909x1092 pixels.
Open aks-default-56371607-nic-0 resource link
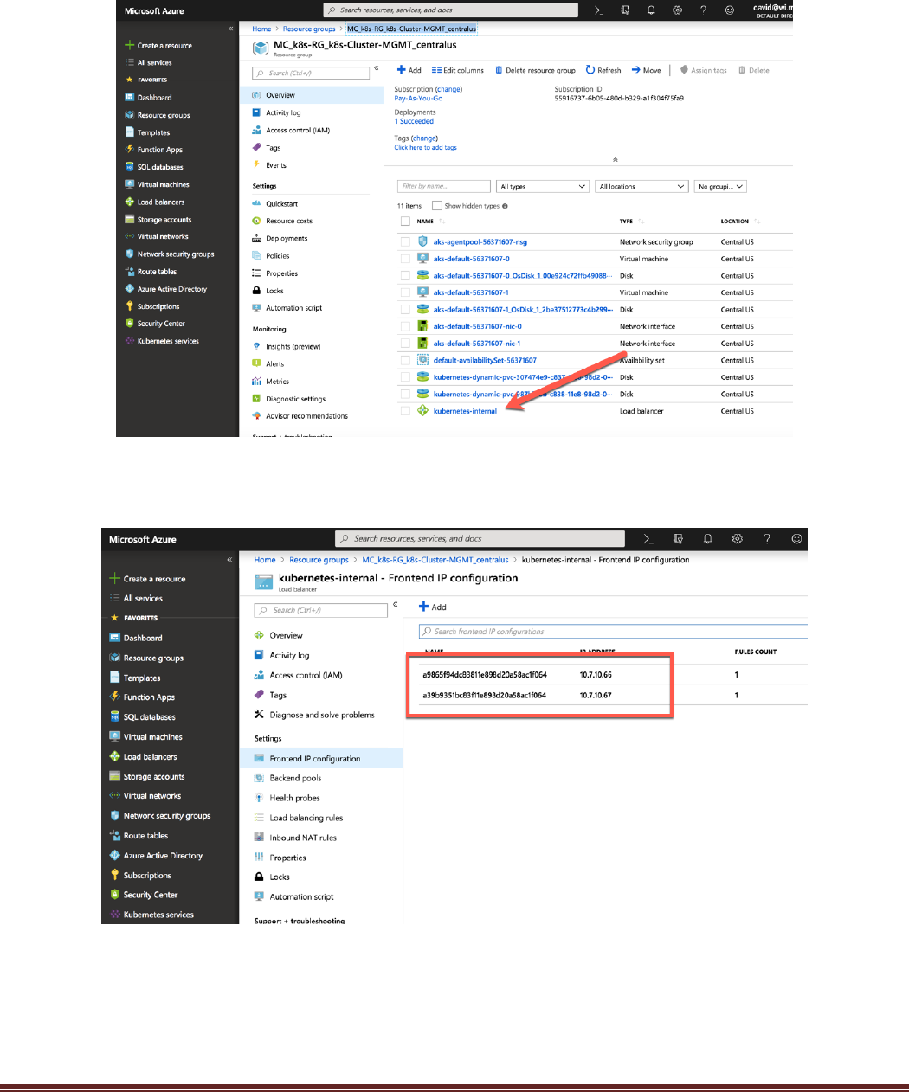tap(477, 326)
